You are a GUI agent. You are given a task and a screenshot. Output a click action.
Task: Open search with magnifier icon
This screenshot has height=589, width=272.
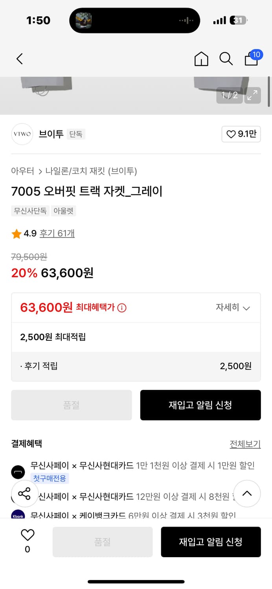tap(226, 59)
